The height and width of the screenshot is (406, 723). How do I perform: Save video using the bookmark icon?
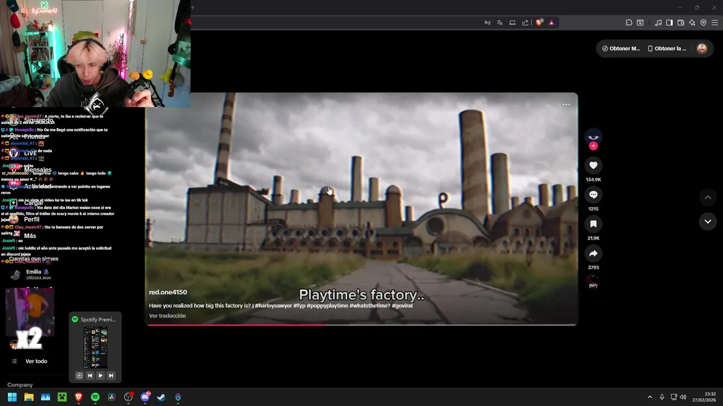593,224
